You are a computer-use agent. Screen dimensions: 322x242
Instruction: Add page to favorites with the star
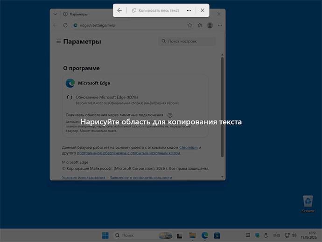click(x=189, y=25)
